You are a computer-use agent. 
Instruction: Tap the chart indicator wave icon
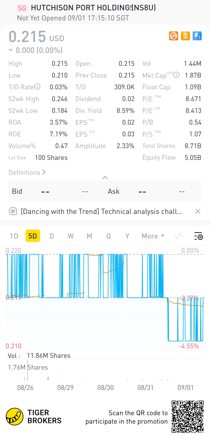[179, 236]
